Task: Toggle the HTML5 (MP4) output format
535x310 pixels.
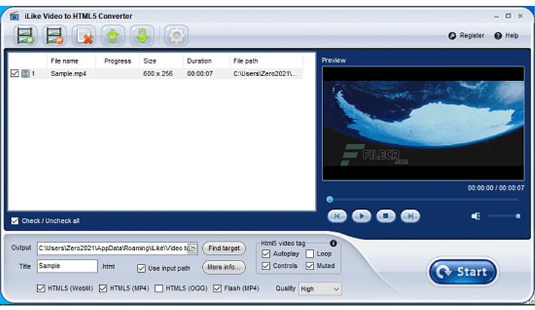Action: coord(103,288)
